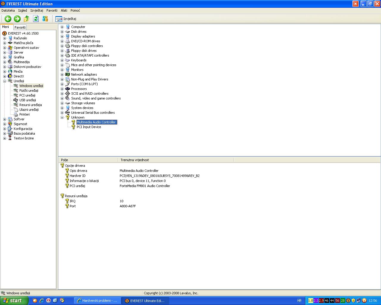The height and width of the screenshot is (305, 381).
Task: Select the Konfiguracija icon in sidebar
Action: tap(10, 129)
